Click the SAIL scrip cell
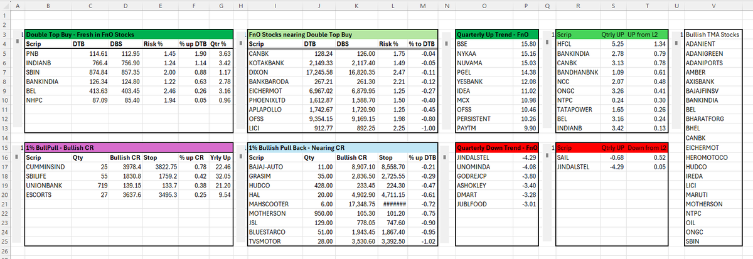 (x=577, y=158)
